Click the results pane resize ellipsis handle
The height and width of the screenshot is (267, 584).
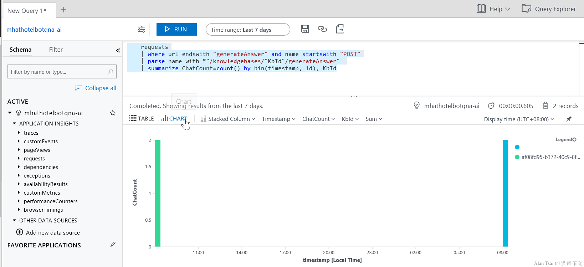(354, 97)
